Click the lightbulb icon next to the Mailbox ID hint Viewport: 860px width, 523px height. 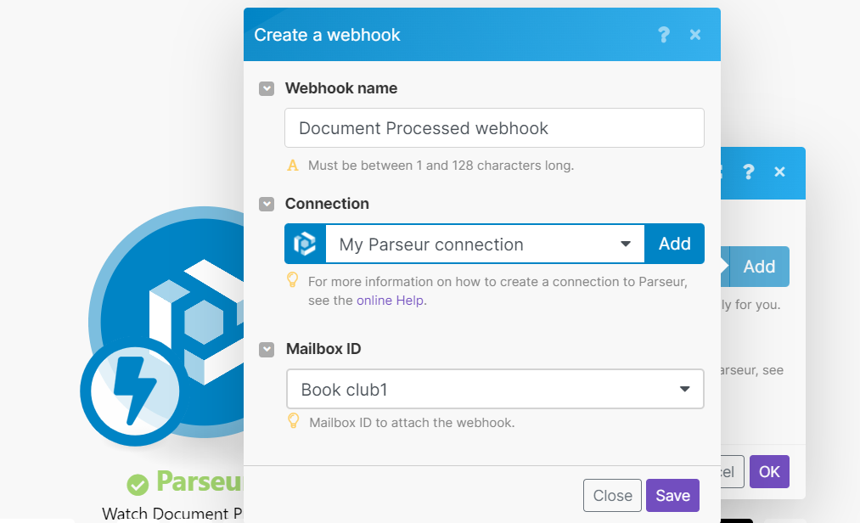click(x=293, y=420)
